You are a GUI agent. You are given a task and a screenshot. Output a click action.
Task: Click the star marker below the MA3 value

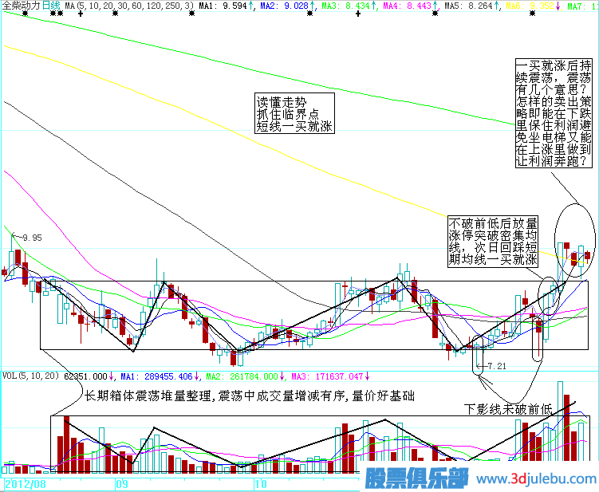[310, 14]
